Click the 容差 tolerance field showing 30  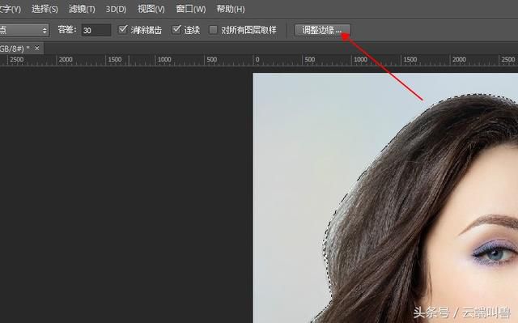point(96,31)
